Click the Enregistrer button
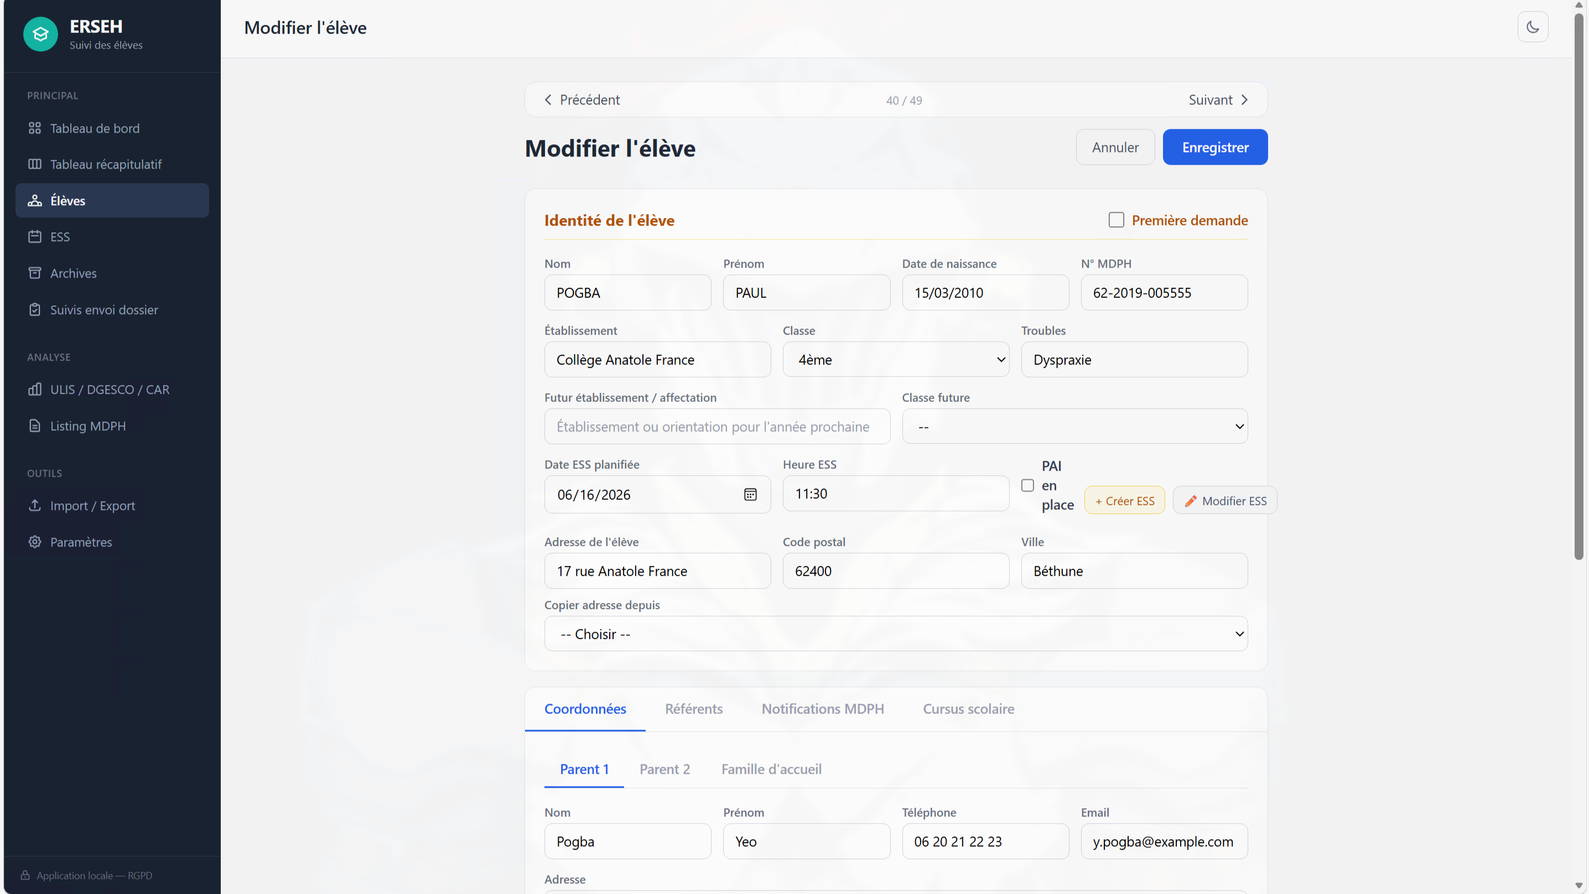1589x894 pixels. (1214, 147)
